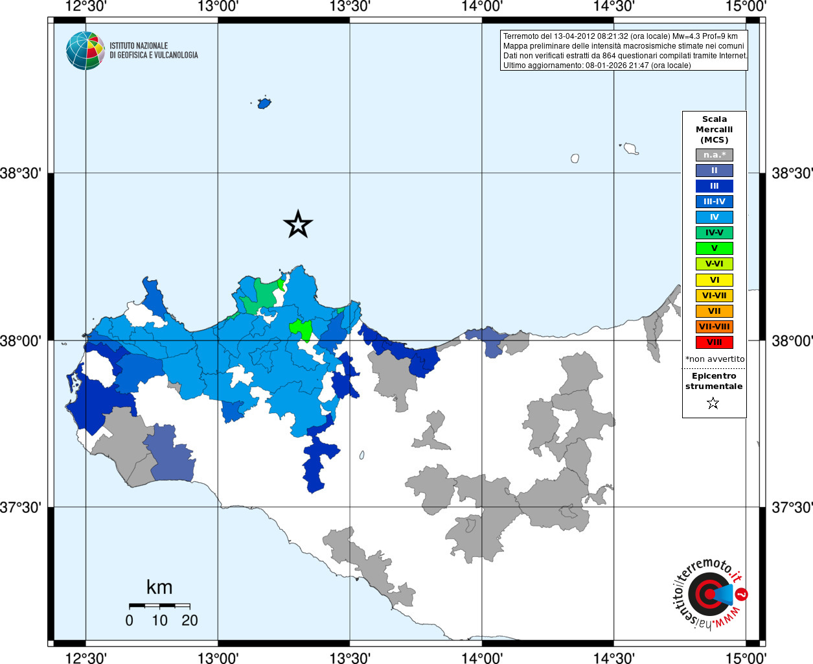Click the top axis label 12°30'
The height and width of the screenshot is (664, 813).
pos(86,6)
